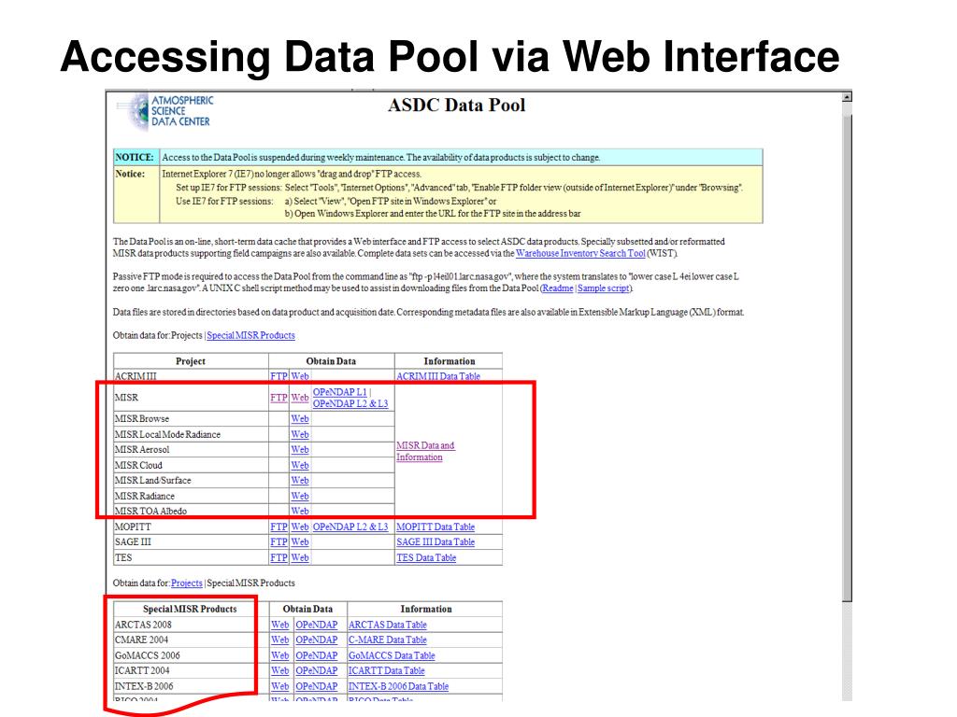Open Web link for ICARTT 2004
This screenshot has width=957, height=717.
(x=280, y=670)
